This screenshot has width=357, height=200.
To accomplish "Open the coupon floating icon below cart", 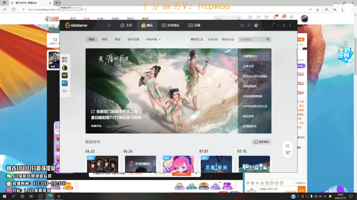I will point(287,152).
